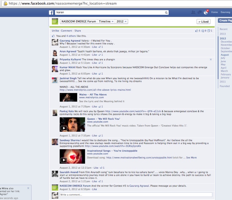The image size is (232, 200).
Task: Click the browser security lock icon
Action: (6, 3)
